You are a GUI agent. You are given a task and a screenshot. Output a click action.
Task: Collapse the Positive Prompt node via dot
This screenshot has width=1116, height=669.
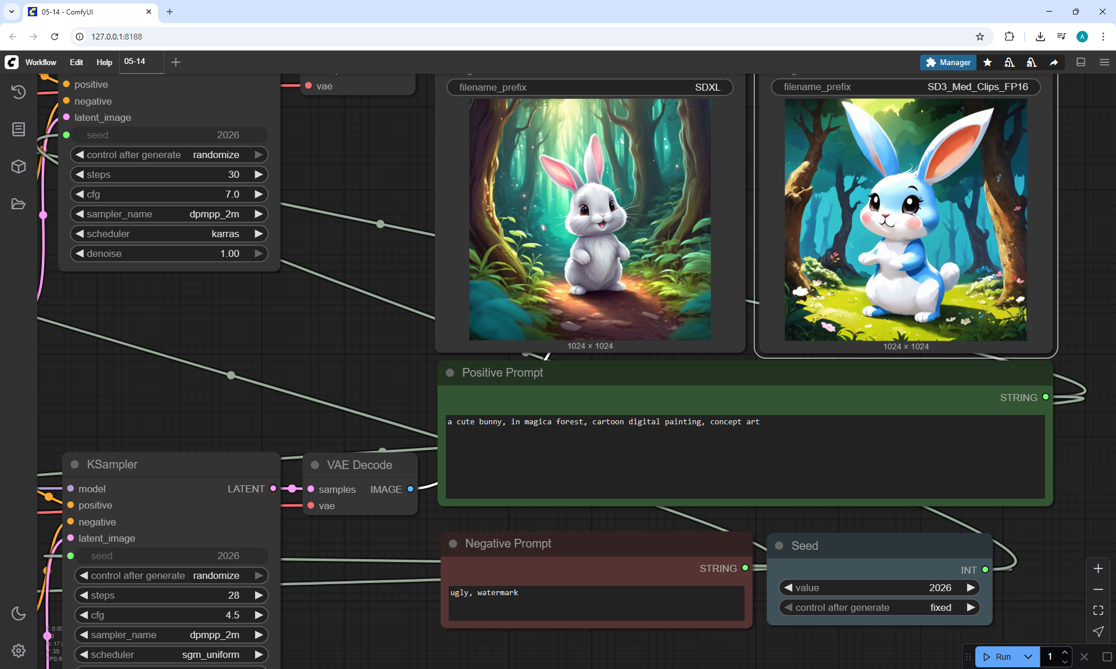[450, 373]
